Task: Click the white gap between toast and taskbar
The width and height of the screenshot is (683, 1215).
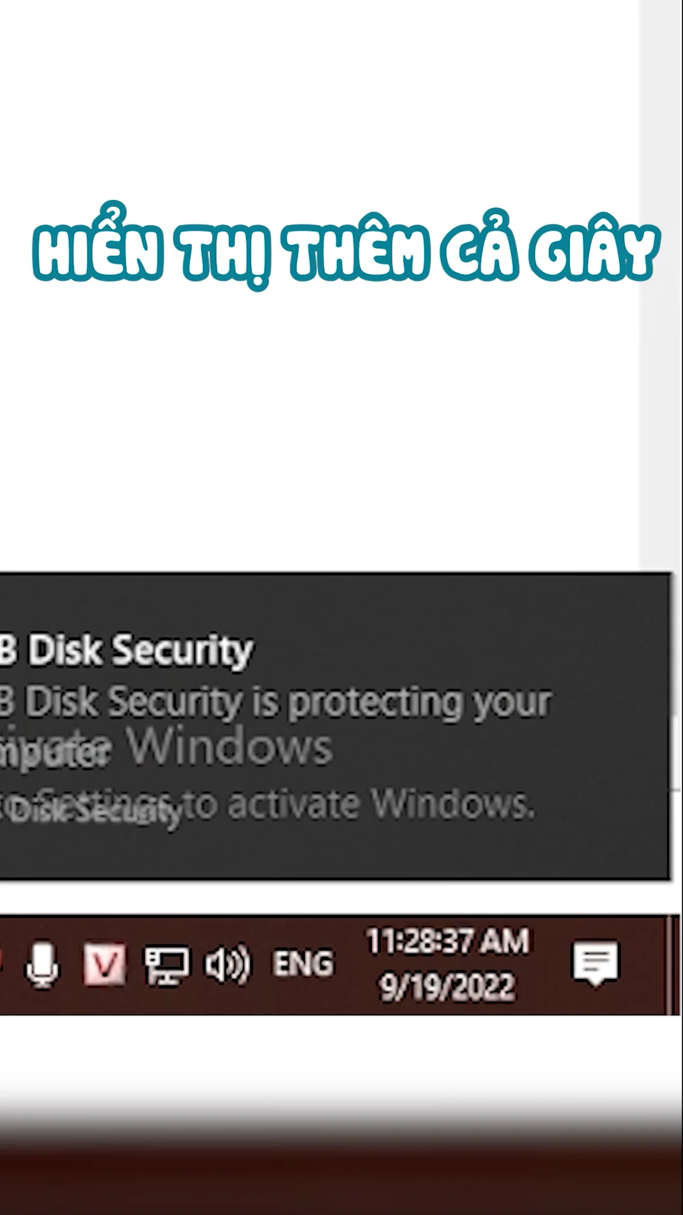Action: (316, 897)
